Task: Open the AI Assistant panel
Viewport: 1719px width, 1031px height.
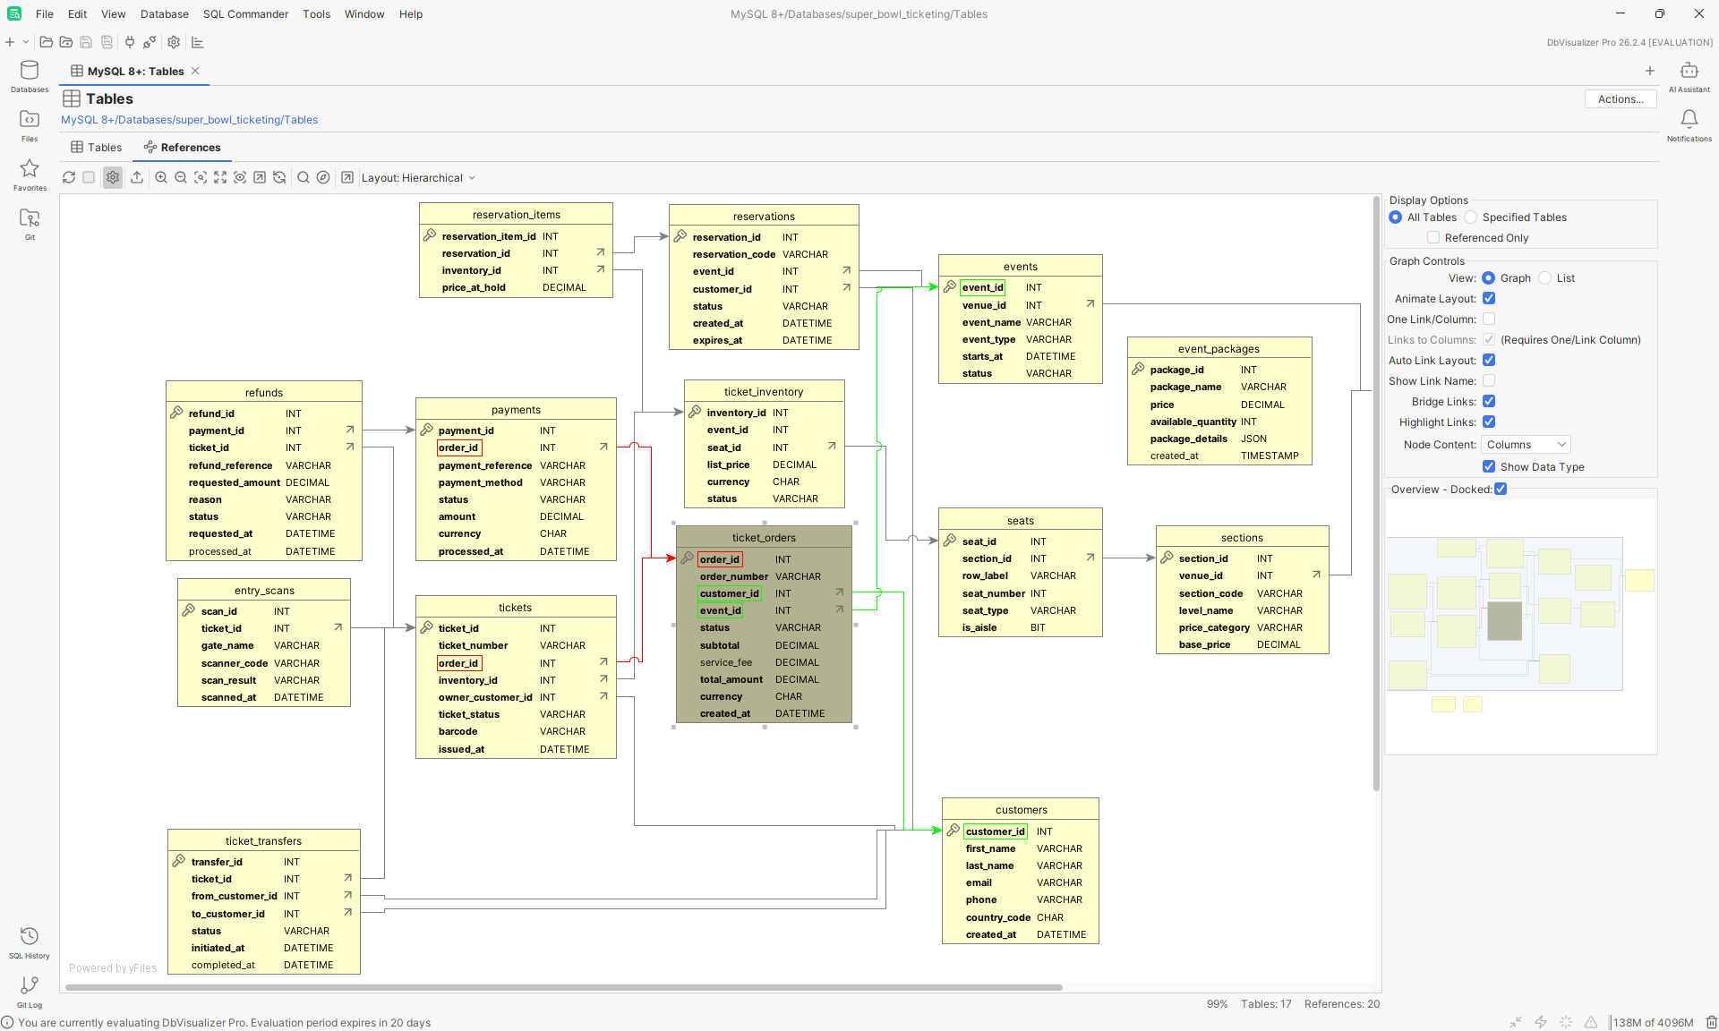Action: click(x=1689, y=76)
